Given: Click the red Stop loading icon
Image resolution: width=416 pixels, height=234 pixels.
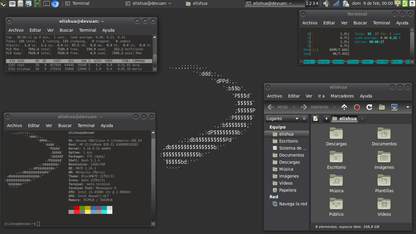Looking at the screenshot, I should coord(357,107).
